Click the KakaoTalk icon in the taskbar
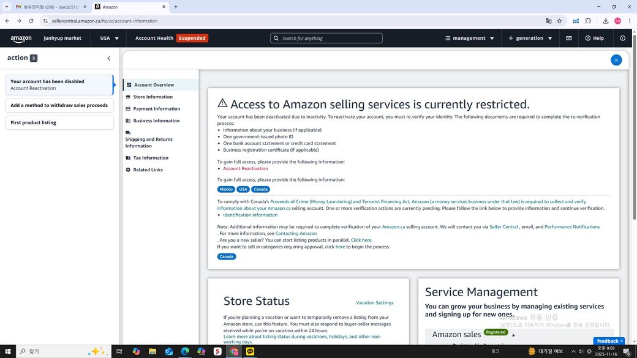Image resolution: width=637 pixels, height=358 pixels. [250, 351]
